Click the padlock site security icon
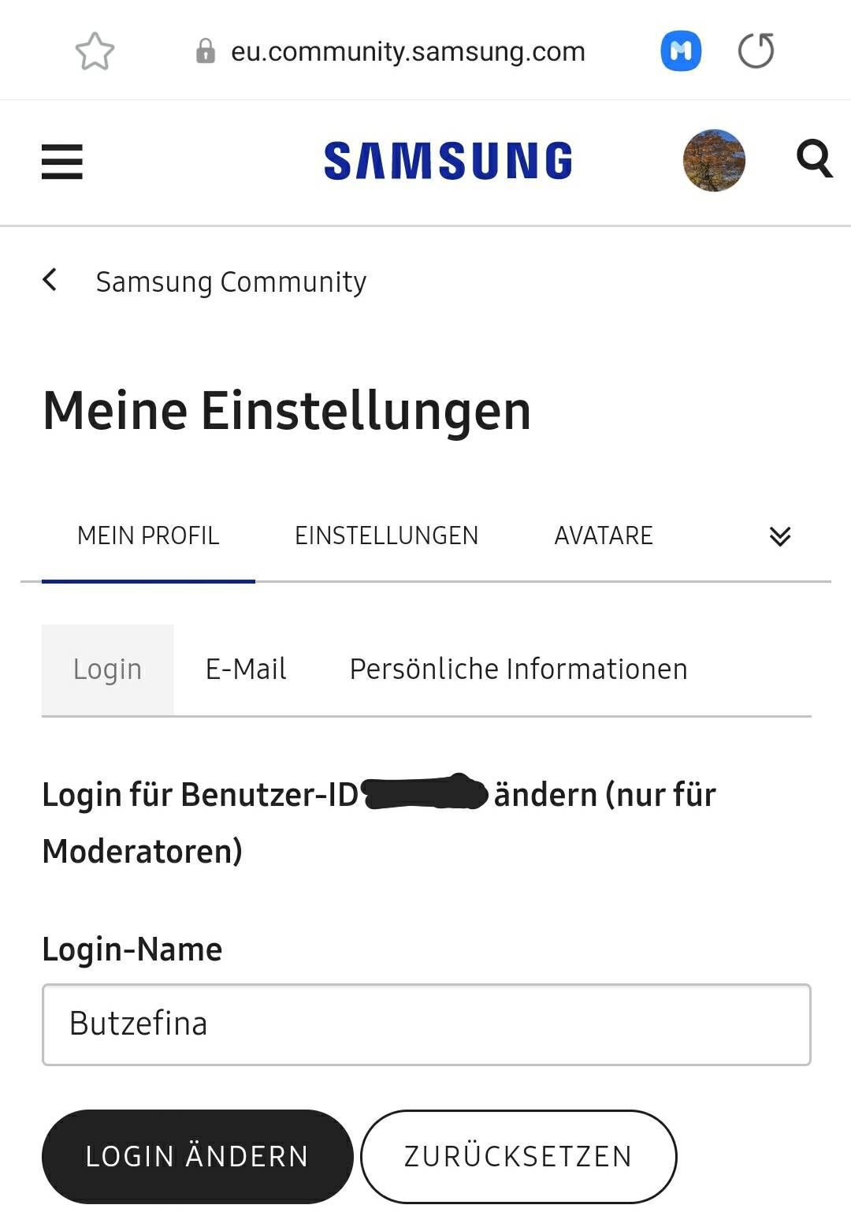 pyautogui.click(x=206, y=51)
